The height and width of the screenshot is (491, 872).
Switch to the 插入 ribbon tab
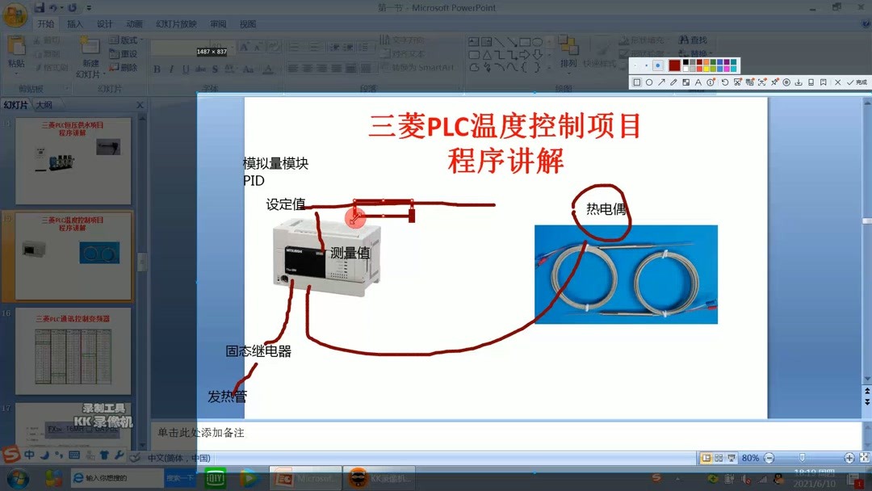point(76,25)
